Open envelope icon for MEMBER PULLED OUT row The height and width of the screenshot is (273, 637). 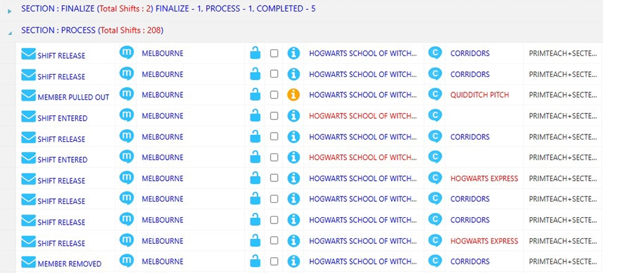pyautogui.click(x=29, y=95)
